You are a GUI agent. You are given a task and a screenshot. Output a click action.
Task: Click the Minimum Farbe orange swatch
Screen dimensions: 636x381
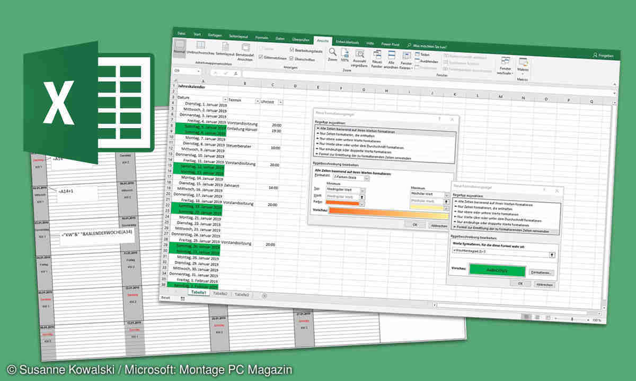pos(343,203)
